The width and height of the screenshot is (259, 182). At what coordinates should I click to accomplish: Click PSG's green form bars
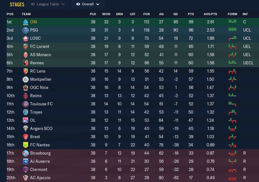pos(232,30)
